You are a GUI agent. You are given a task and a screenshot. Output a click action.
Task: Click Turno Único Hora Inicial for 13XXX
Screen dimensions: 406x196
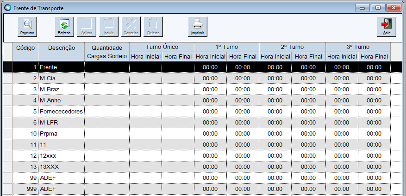coord(146,167)
